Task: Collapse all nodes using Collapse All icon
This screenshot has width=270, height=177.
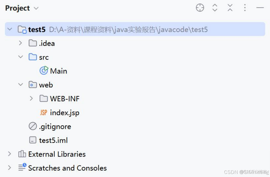Action: (230, 8)
